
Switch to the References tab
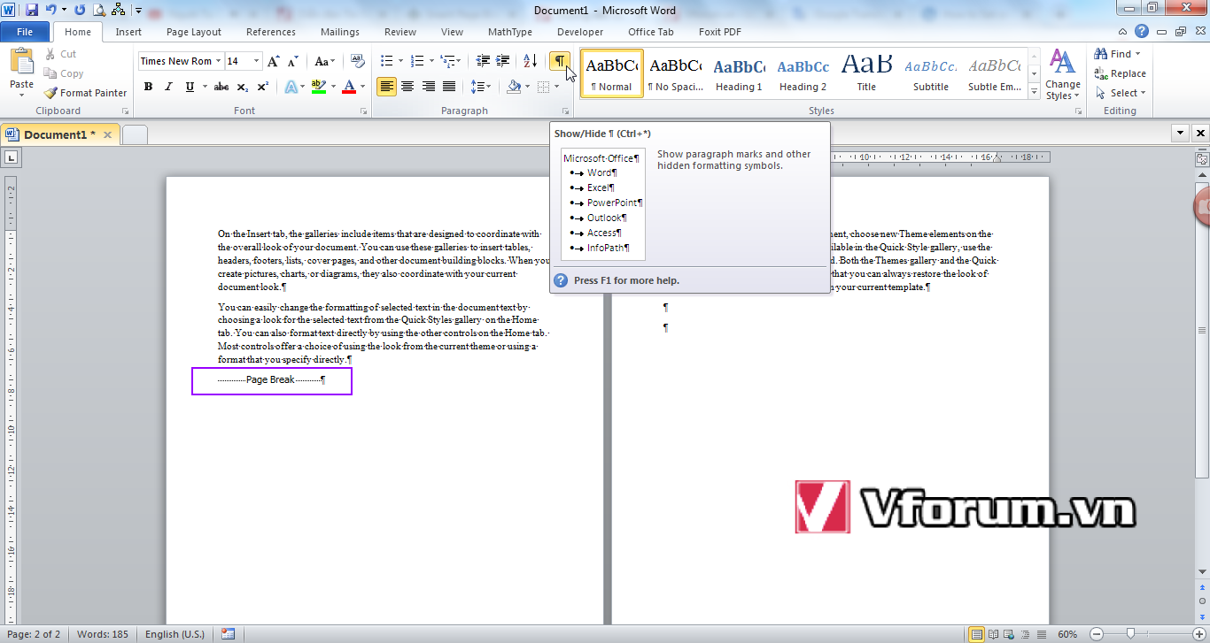271,32
